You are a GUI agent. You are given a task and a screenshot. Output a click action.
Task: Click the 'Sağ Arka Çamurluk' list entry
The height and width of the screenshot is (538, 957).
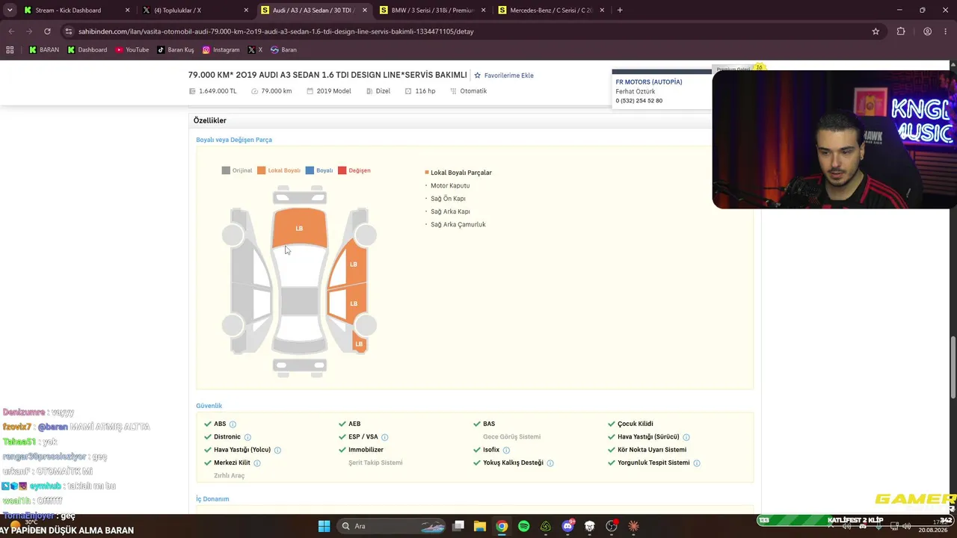coord(458,225)
